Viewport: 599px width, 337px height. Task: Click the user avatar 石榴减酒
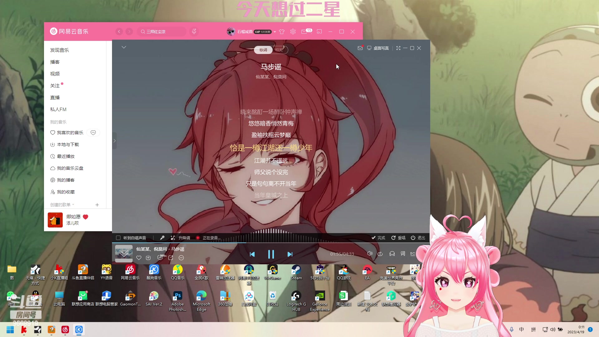231,32
